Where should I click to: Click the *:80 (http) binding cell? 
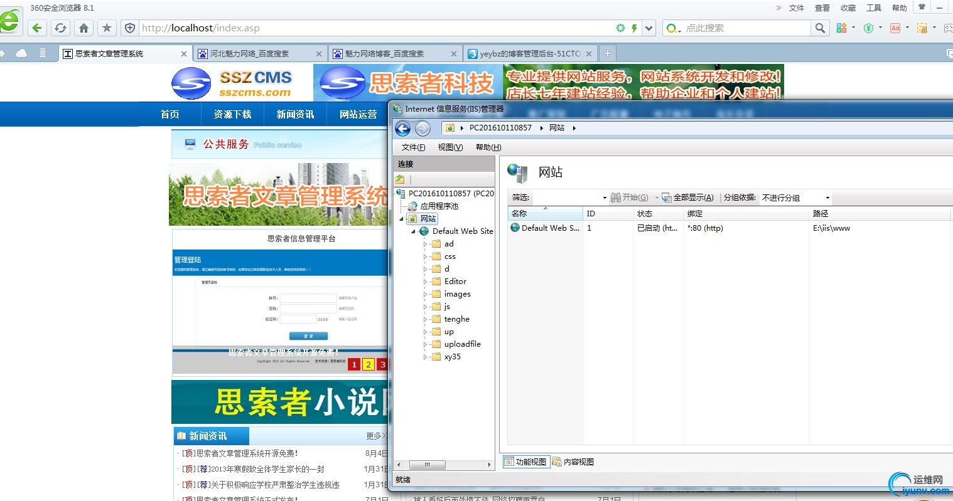click(705, 228)
